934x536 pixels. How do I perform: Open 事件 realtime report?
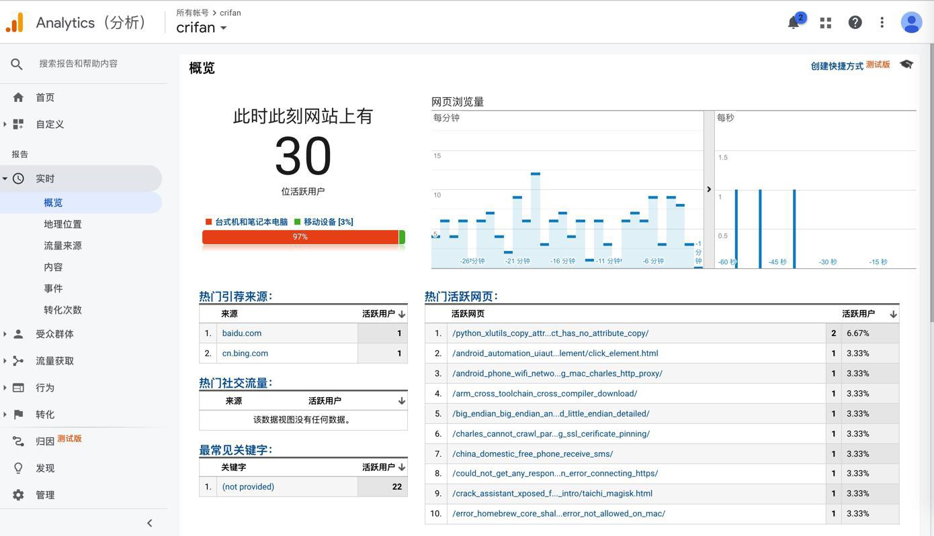(53, 288)
